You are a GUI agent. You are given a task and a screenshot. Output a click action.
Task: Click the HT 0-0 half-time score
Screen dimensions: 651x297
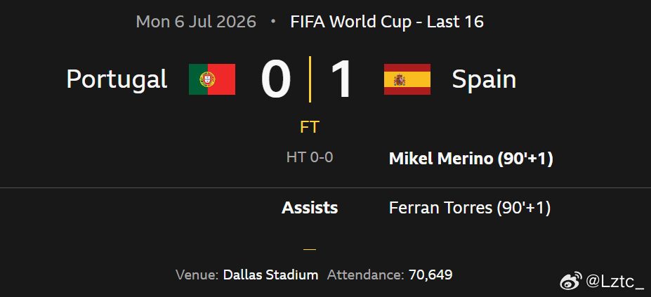tap(310, 157)
